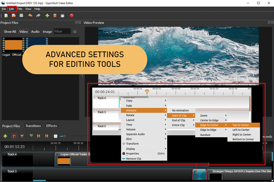Click the green Import Files plus in top toolbar

[x=47, y=16]
